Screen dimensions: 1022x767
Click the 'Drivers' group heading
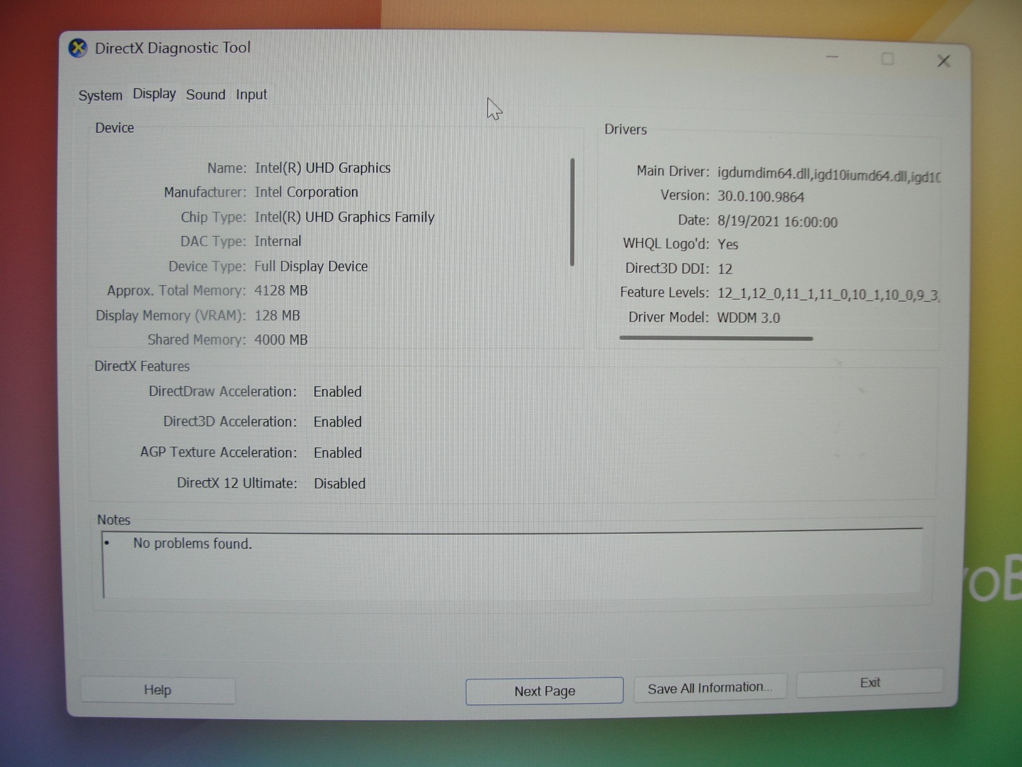click(625, 130)
